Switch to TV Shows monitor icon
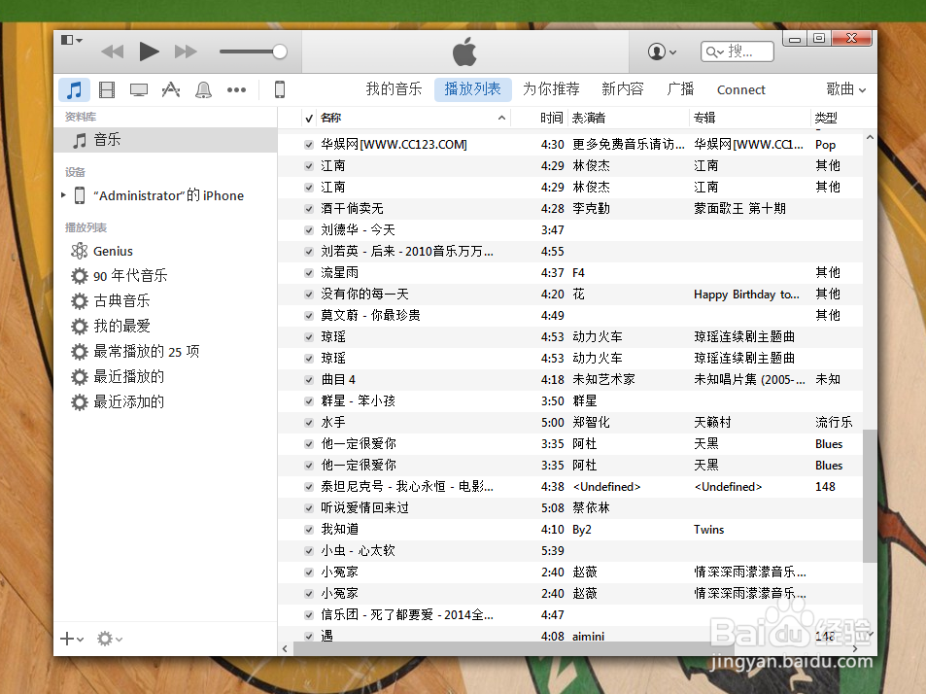The width and height of the screenshot is (926, 694). click(x=139, y=89)
